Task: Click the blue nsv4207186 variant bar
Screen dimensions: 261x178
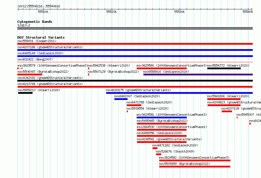Action: coord(135,50)
